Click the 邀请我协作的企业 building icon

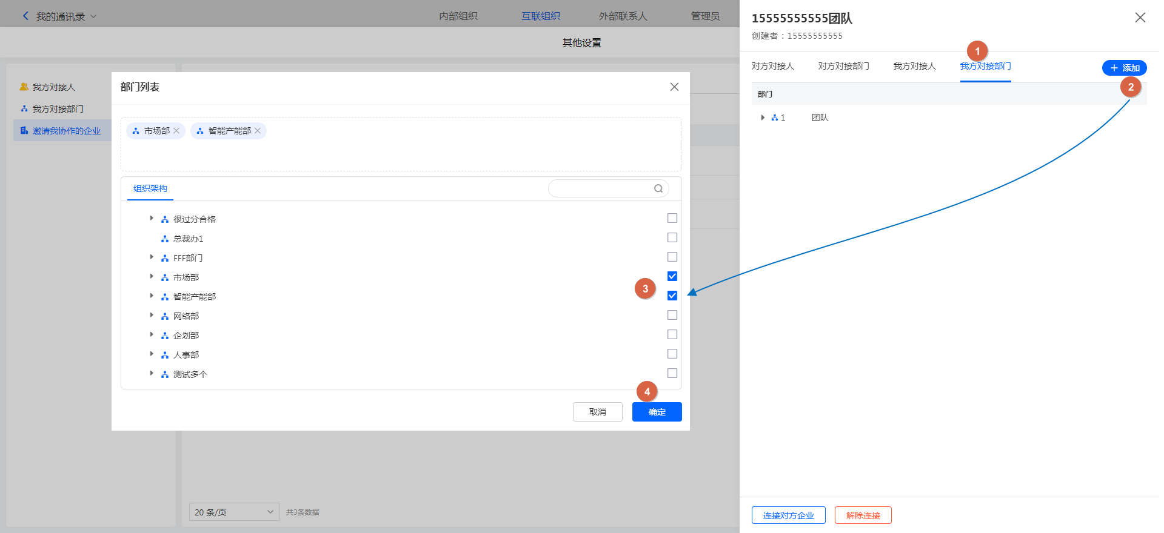pyautogui.click(x=24, y=131)
